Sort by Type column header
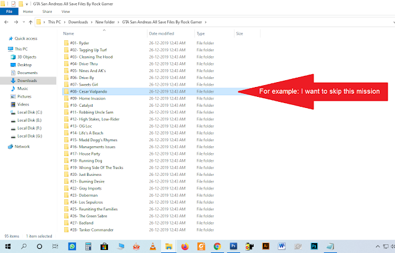The width and height of the screenshot is (395, 253). pyautogui.click(x=201, y=33)
